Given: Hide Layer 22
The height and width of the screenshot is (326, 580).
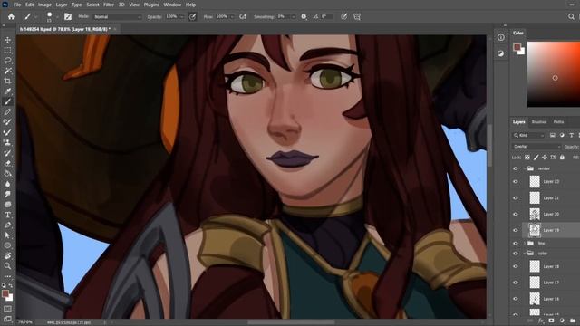Looking at the screenshot, I should click(x=516, y=181).
